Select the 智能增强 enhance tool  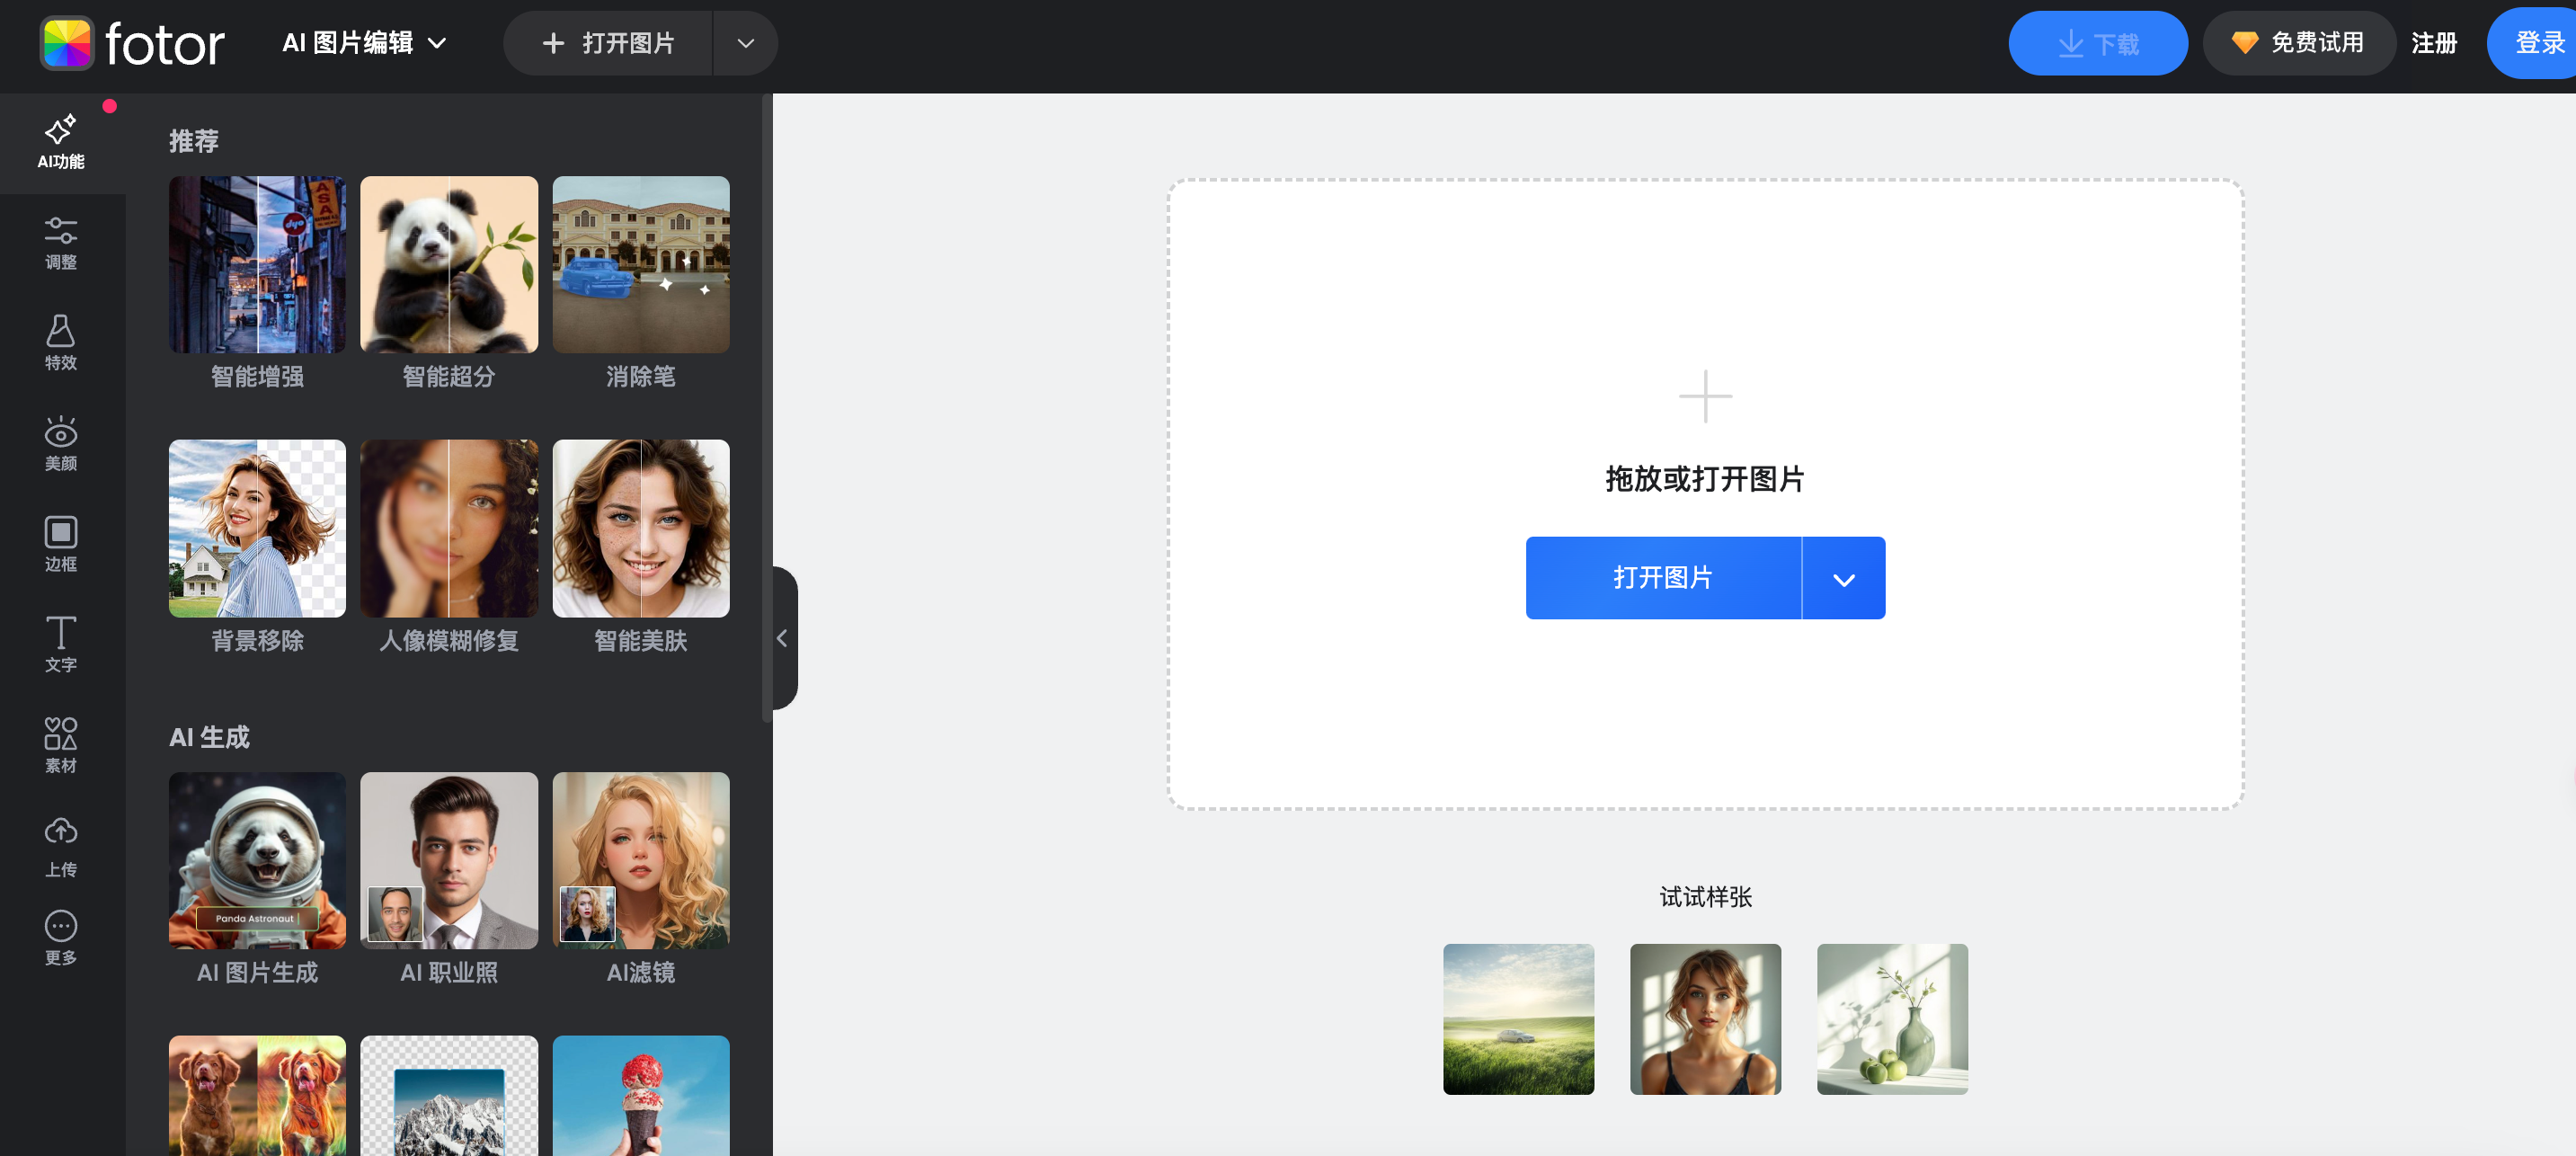tap(257, 284)
